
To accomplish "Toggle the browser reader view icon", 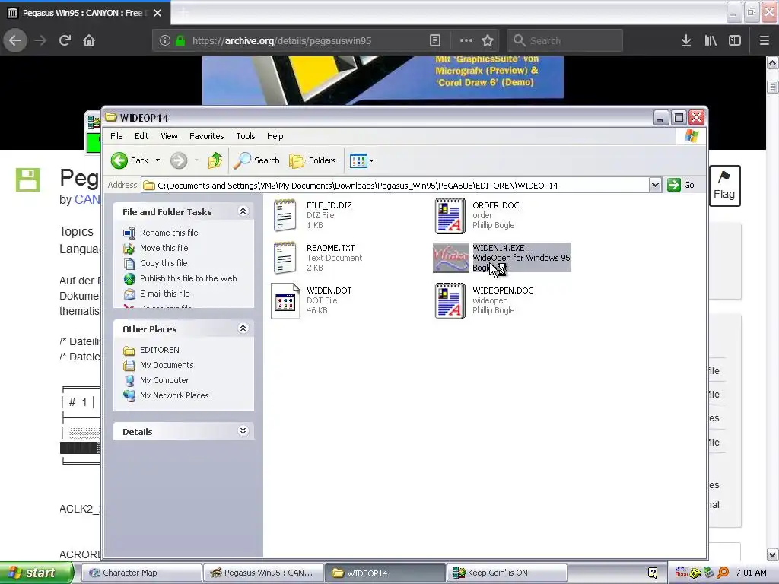I will click(x=434, y=40).
